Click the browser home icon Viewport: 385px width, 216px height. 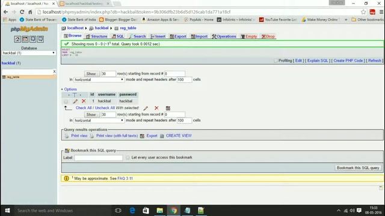pos(30,12)
